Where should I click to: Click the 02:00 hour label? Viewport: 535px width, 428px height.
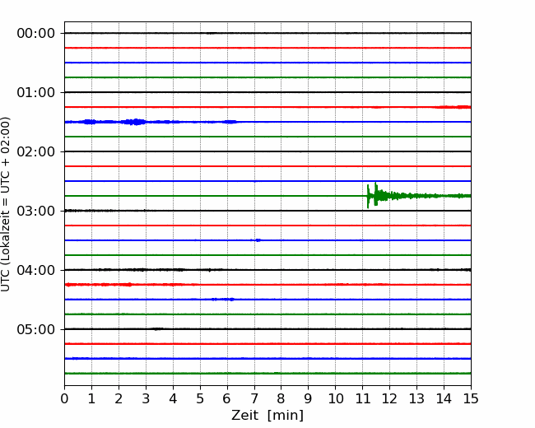point(36,152)
